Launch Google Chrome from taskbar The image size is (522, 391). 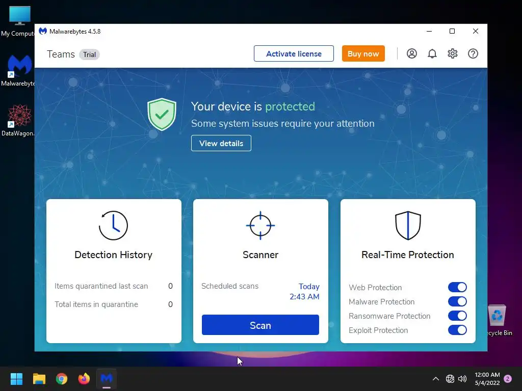[62, 379]
